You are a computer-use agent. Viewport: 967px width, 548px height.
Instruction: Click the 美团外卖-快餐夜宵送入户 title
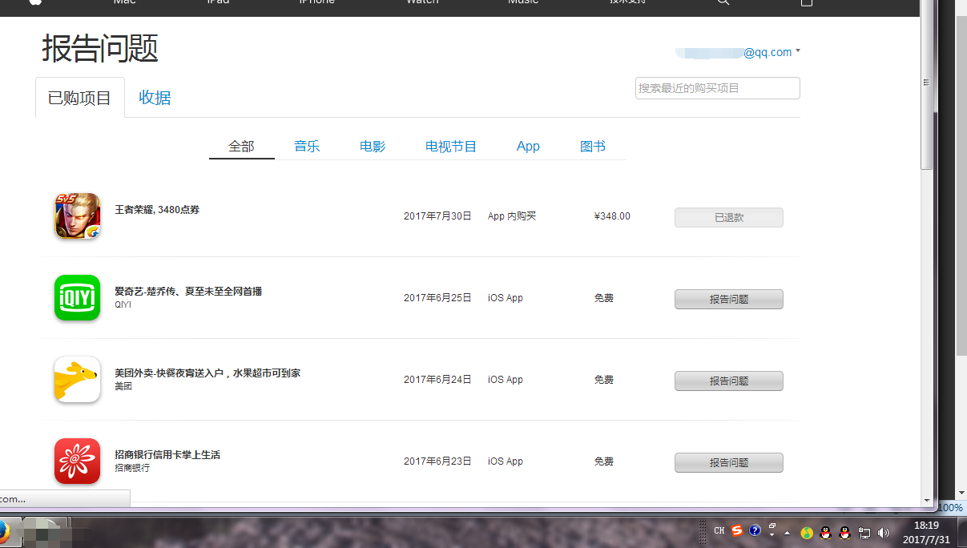coord(208,373)
